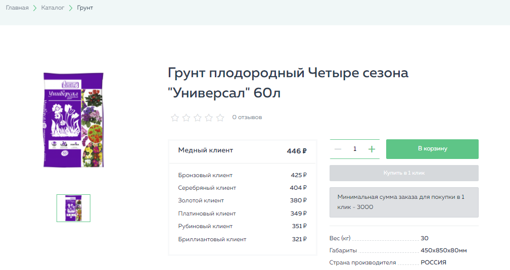Click the 349 ₽ price value

[x=299, y=213]
